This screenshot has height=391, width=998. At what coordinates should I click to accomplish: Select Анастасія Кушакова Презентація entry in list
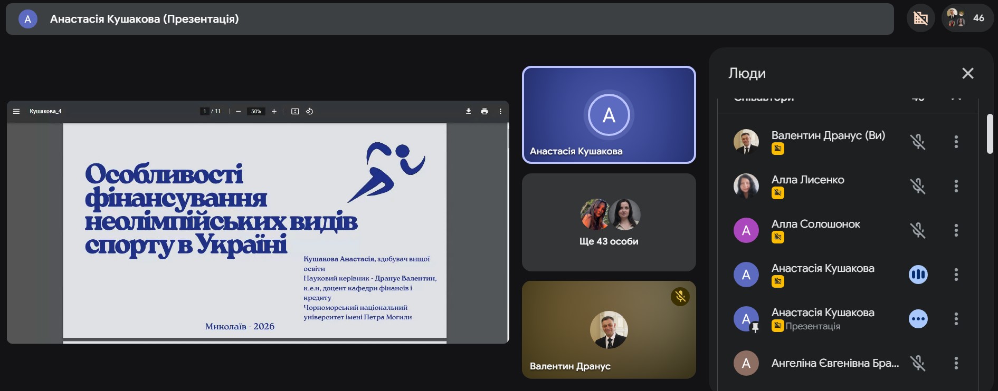(822, 318)
